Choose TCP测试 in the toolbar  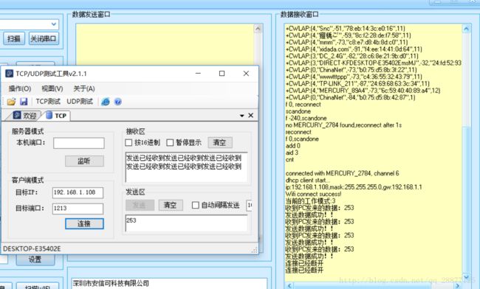tap(48, 102)
